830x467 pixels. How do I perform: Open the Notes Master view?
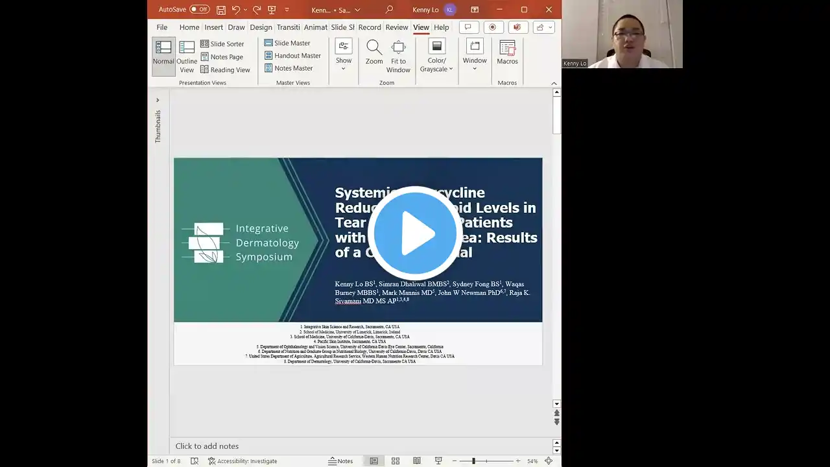pos(289,68)
